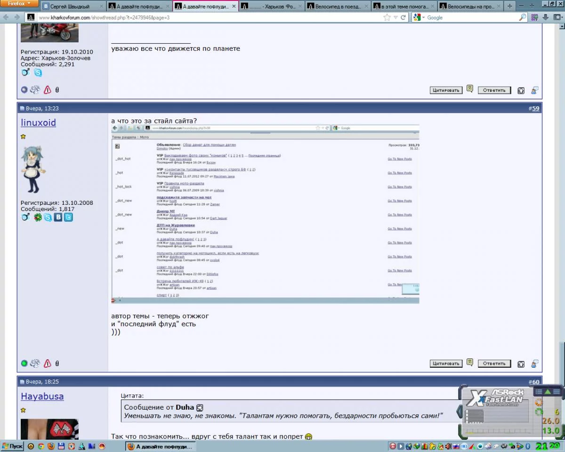Open a new tab with the plus button
The image size is (565, 452).
coord(509,6)
